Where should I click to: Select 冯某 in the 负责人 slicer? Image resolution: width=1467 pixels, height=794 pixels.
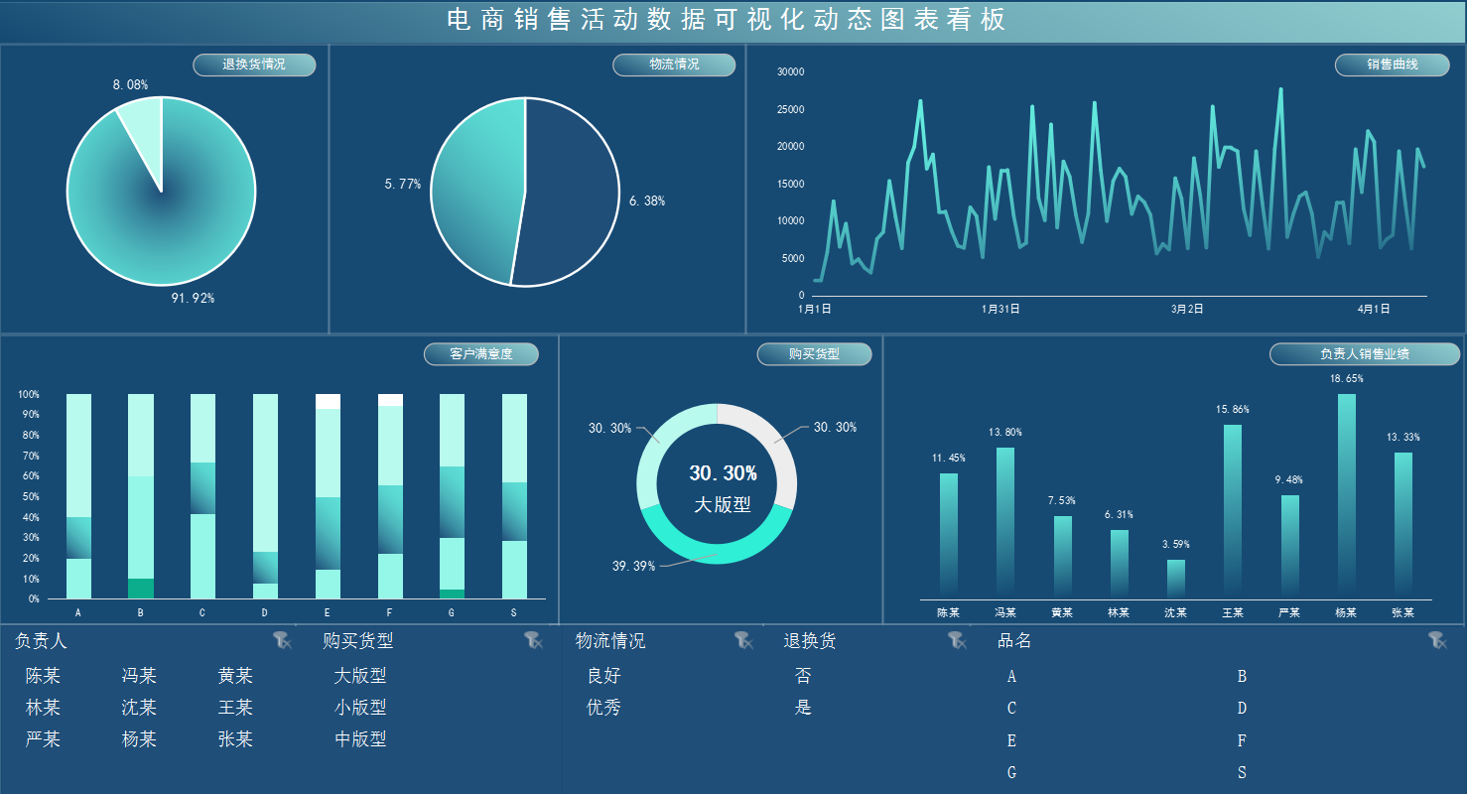click(139, 676)
